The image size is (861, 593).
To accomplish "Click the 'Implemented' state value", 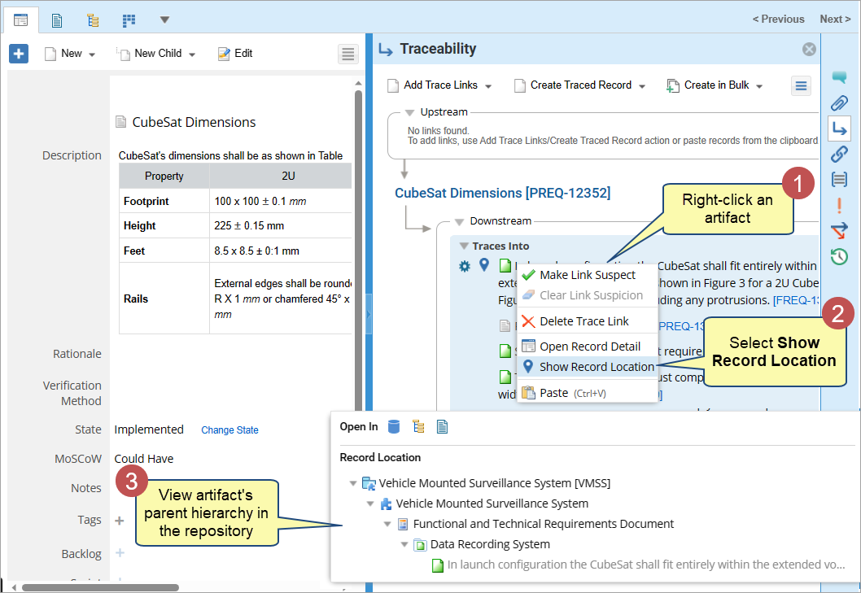I will 149,430.
